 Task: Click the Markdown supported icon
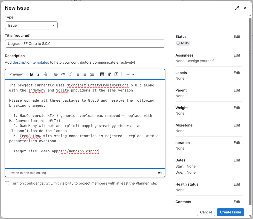[160, 173]
